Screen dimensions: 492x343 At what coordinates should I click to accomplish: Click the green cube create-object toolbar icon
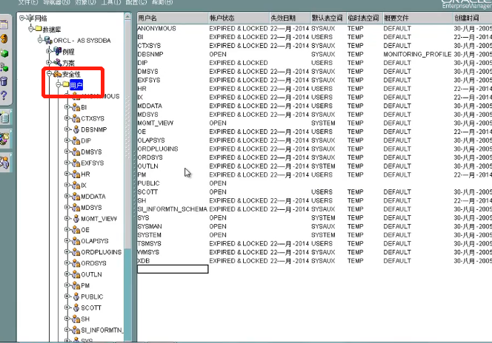4,53
